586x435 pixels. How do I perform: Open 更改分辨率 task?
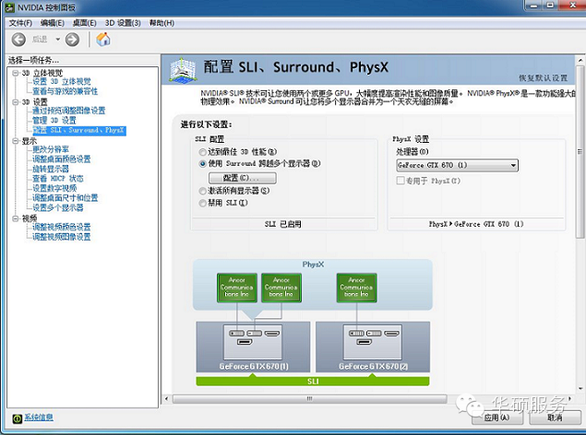tap(51, 149)
